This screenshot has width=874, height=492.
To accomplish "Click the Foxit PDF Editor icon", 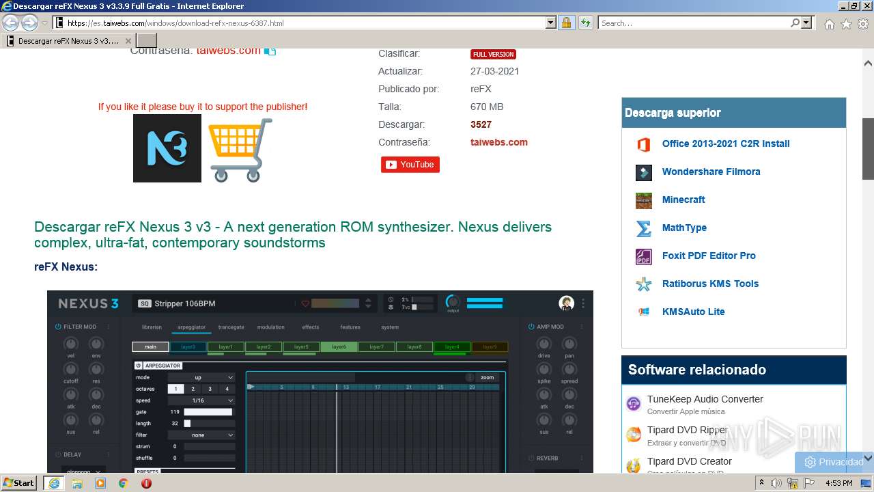I will coord(643,256).
